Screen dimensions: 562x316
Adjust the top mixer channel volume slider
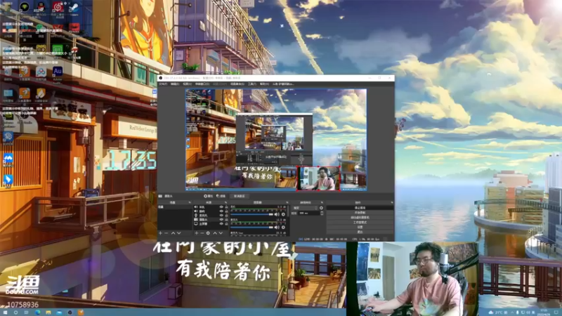point(252,214)
